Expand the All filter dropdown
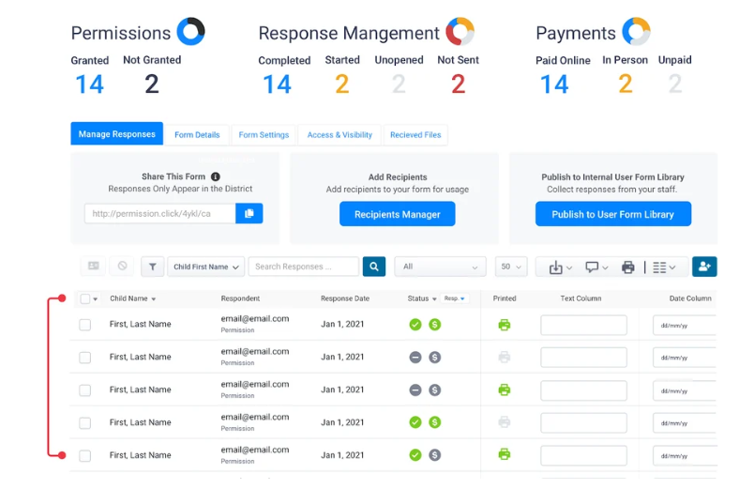This screenshot has height=489, width=754. [x=440, y=267]
